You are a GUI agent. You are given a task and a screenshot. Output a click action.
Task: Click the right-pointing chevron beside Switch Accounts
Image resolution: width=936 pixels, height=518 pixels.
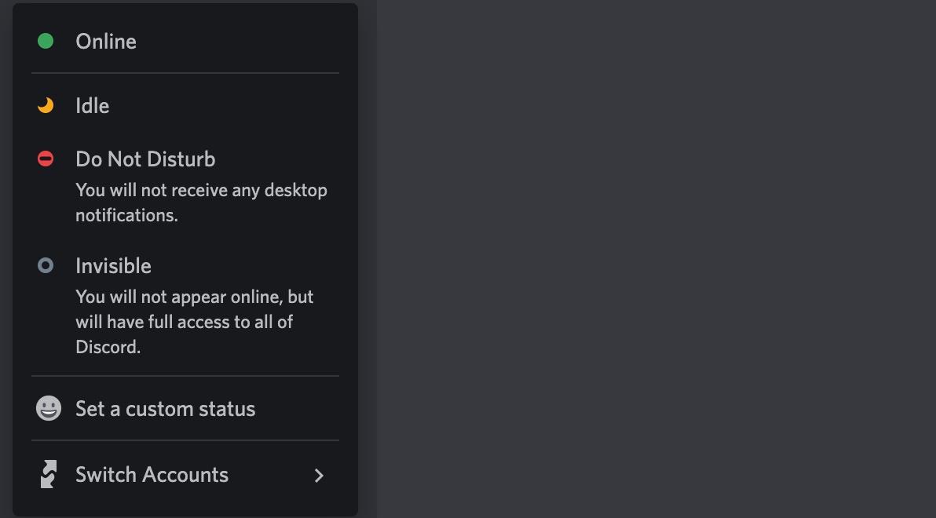319,476
